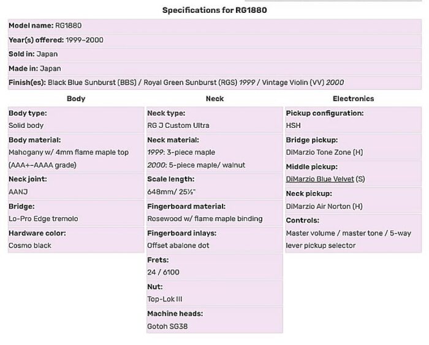This screenshot has height=345, width=429.
Task: Click 'lever pickup selector' text
Action: click(x=321, y=245)
